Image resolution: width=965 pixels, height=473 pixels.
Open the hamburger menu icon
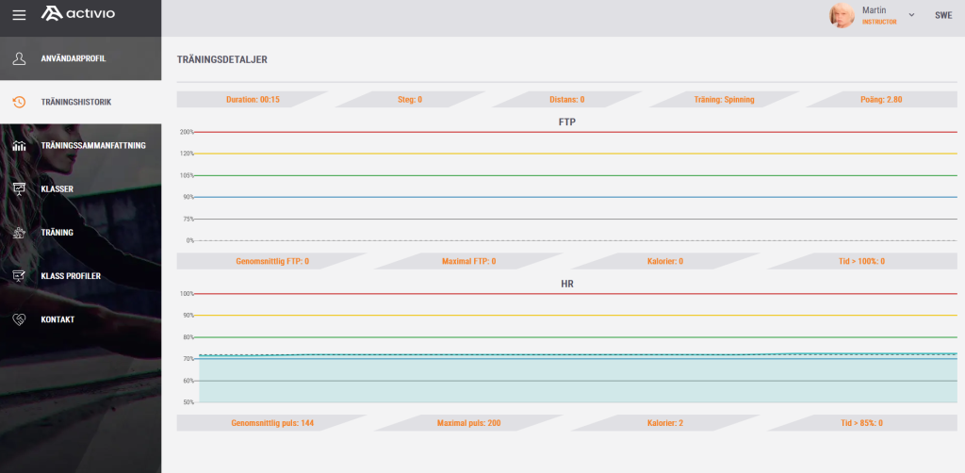click(x=19, y=15)
